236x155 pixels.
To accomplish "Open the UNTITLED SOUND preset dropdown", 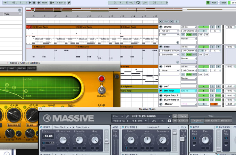I will 151,116.
